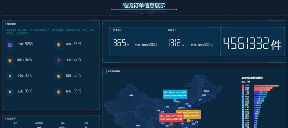This screenshot has width=288, height=128.
Task: Click the orange customer tooltip near 江苏
Action: pos(188,114)
